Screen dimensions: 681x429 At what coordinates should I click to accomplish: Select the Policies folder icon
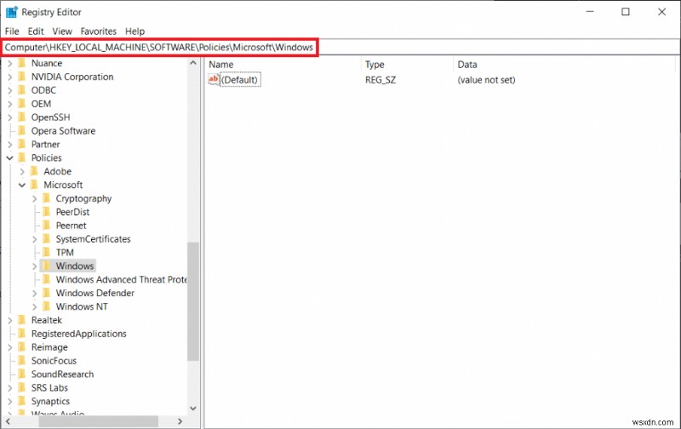pos(22,157)
